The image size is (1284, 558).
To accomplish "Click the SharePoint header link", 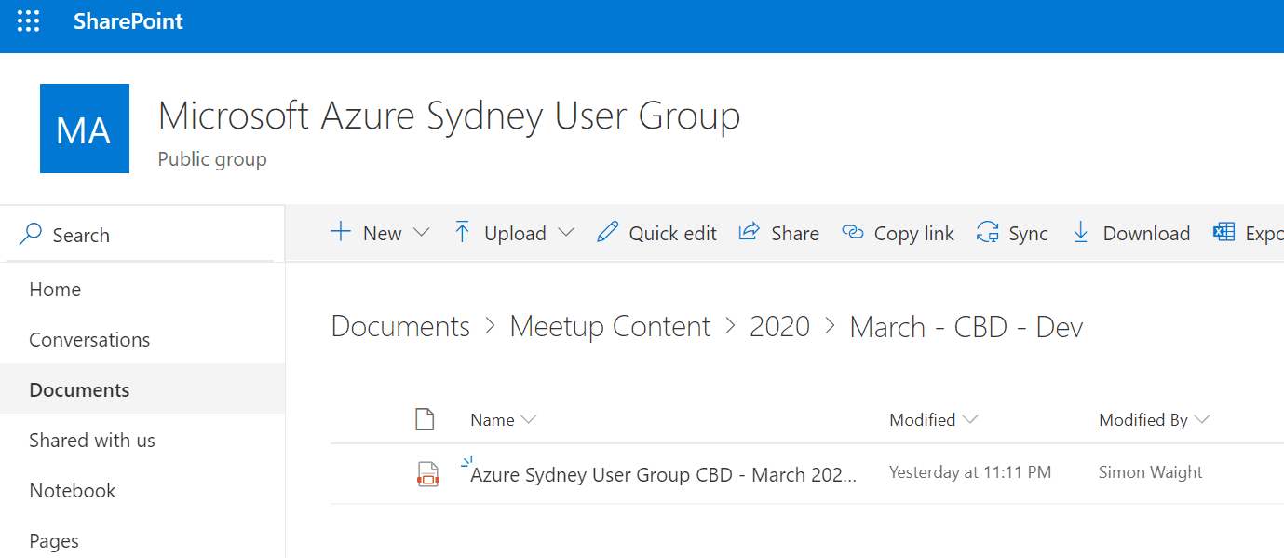I will click(x=128, y=21).
